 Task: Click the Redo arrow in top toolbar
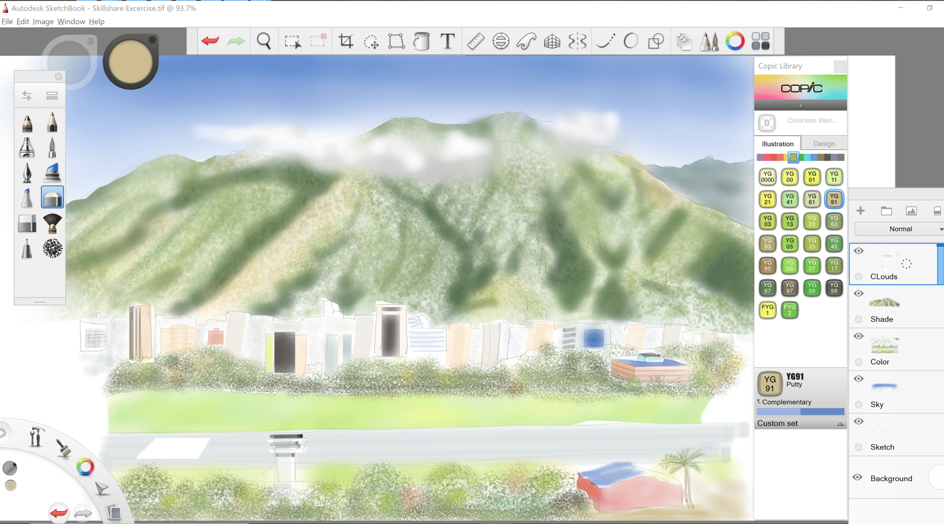[236, 41]
